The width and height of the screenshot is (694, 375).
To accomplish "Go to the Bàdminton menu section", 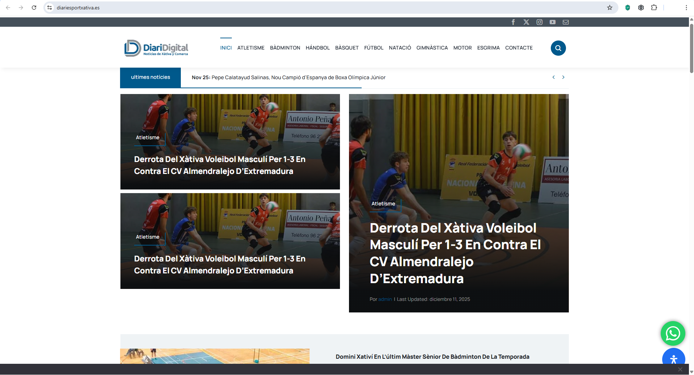I will click(285, 48).
